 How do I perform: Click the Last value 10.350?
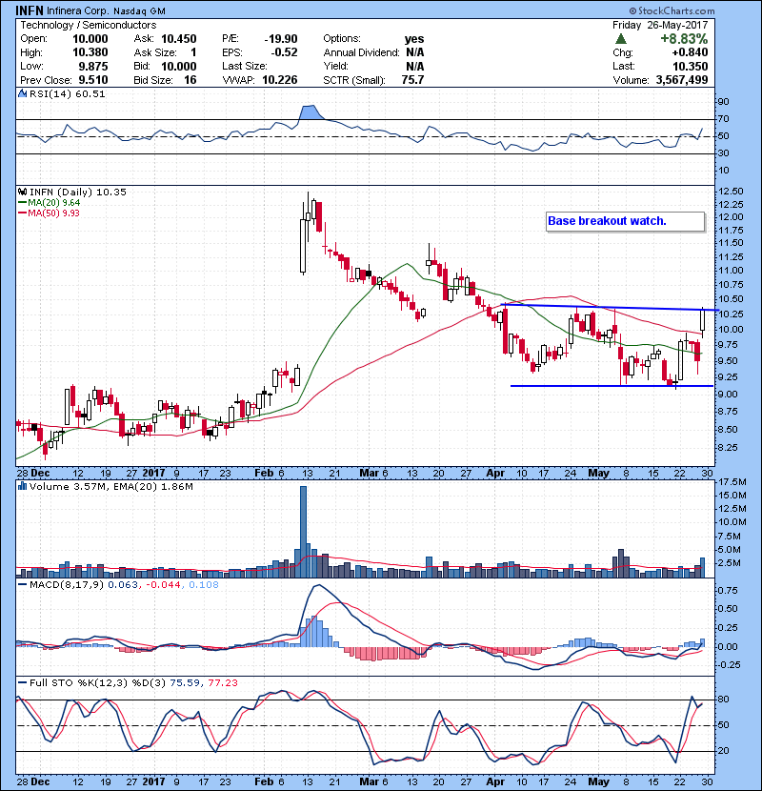click(x=691, y=66)
